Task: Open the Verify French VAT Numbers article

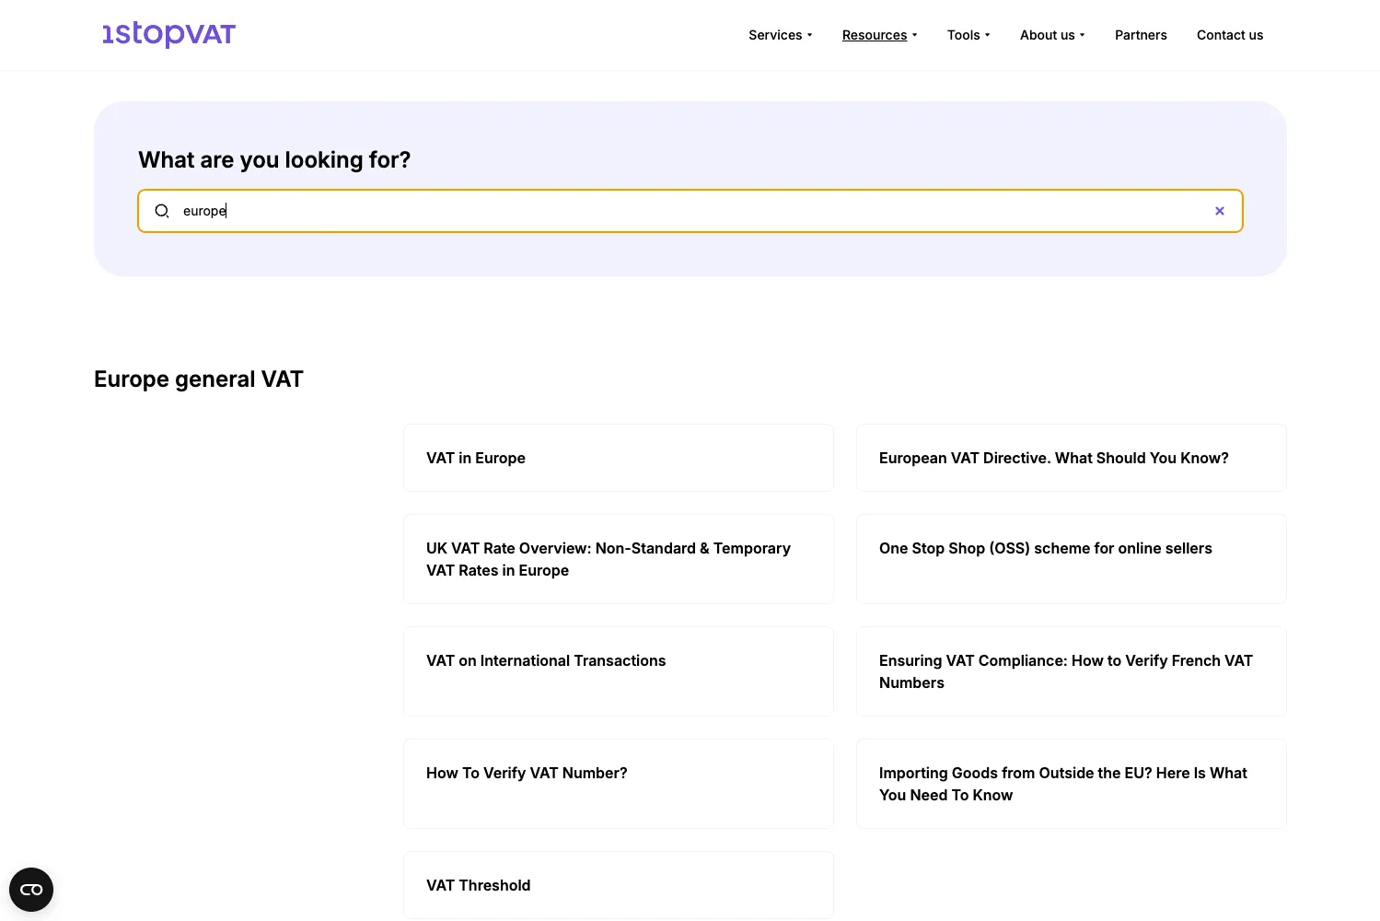Action: [1071, 671]
